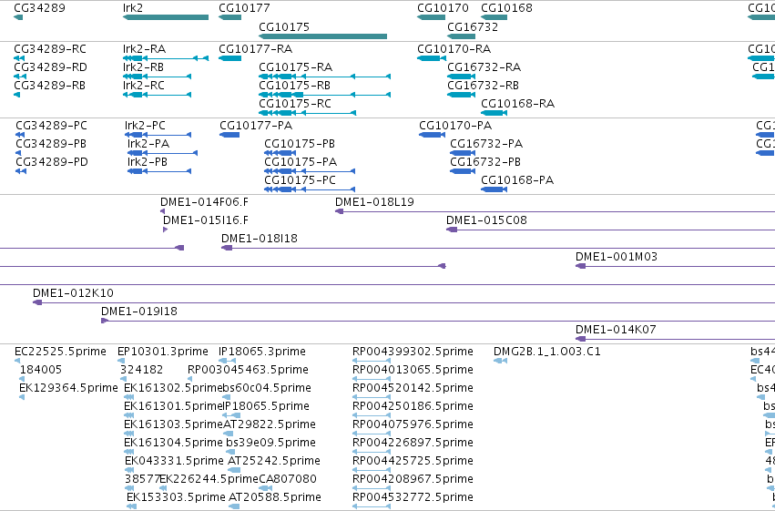Select clone DME1-015C08
Screen dimensions: 775x511
pos(610,230)
